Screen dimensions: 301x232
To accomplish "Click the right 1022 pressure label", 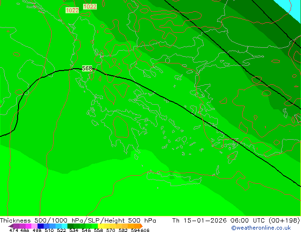I will tap(90, 7).
